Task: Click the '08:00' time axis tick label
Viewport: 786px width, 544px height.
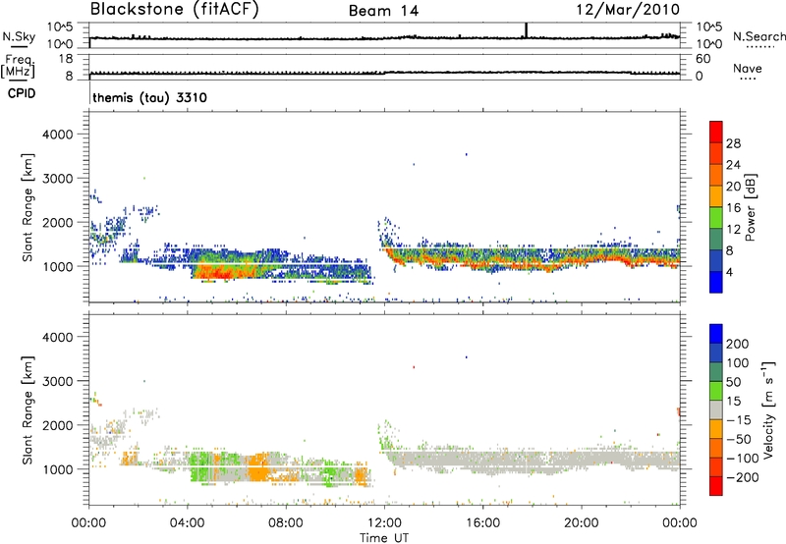Action: tap(285, 523)
